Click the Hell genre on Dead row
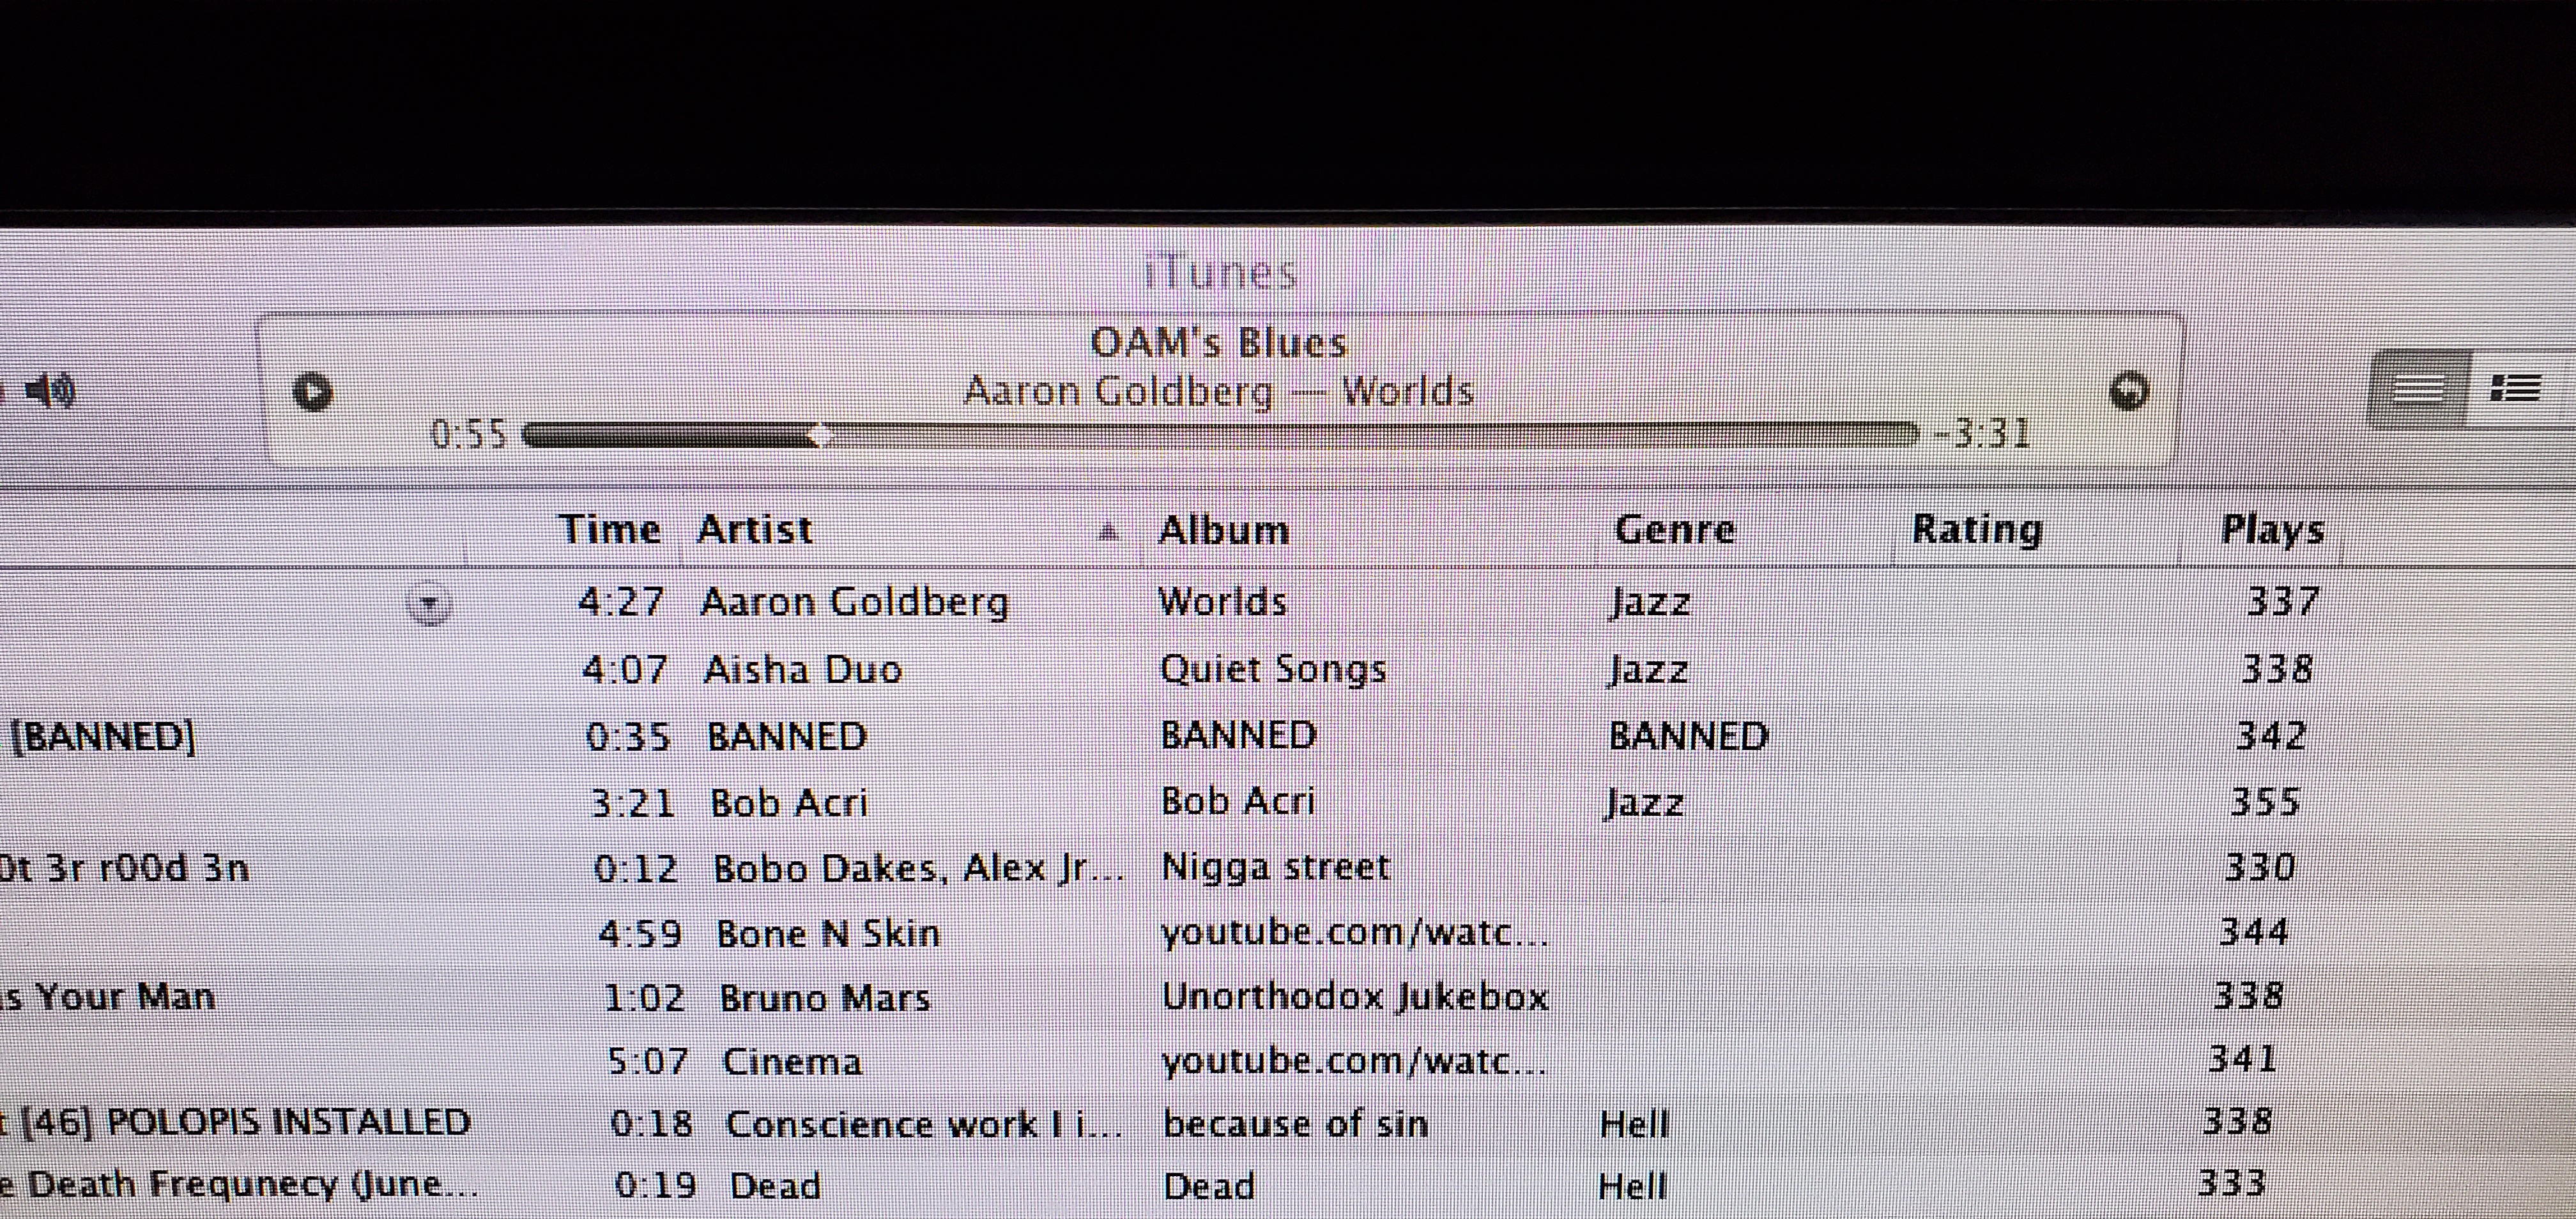 click(x=1633, y=1186)
